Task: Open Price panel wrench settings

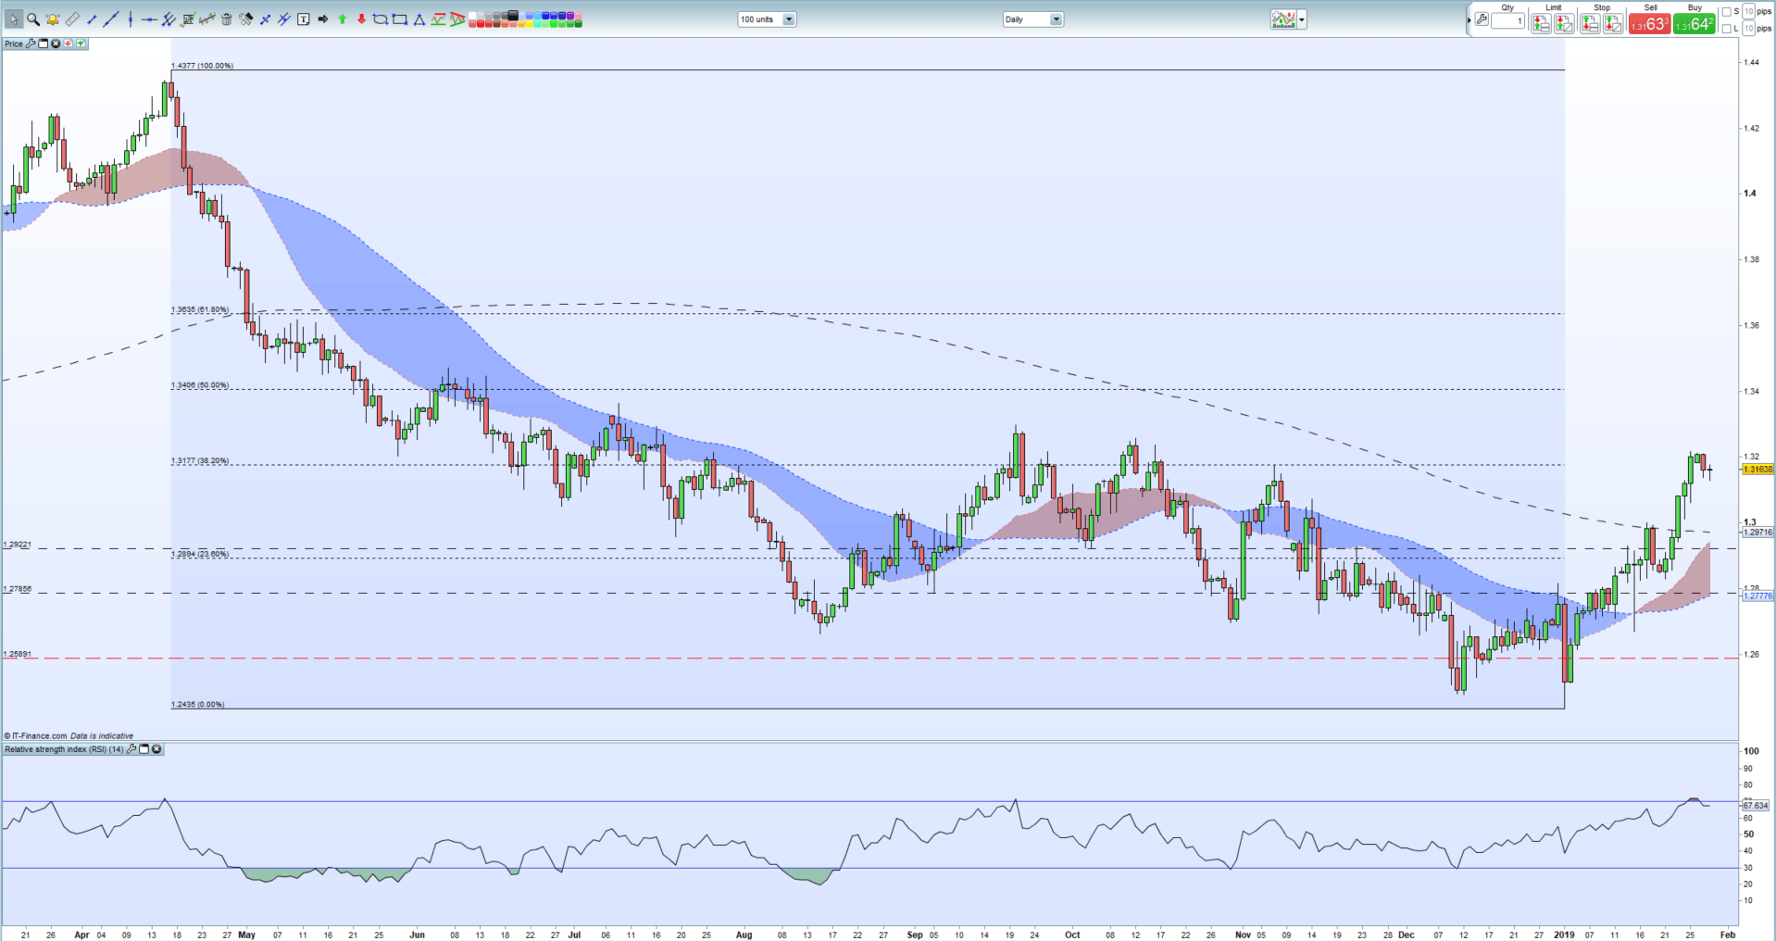Action: 31,44
